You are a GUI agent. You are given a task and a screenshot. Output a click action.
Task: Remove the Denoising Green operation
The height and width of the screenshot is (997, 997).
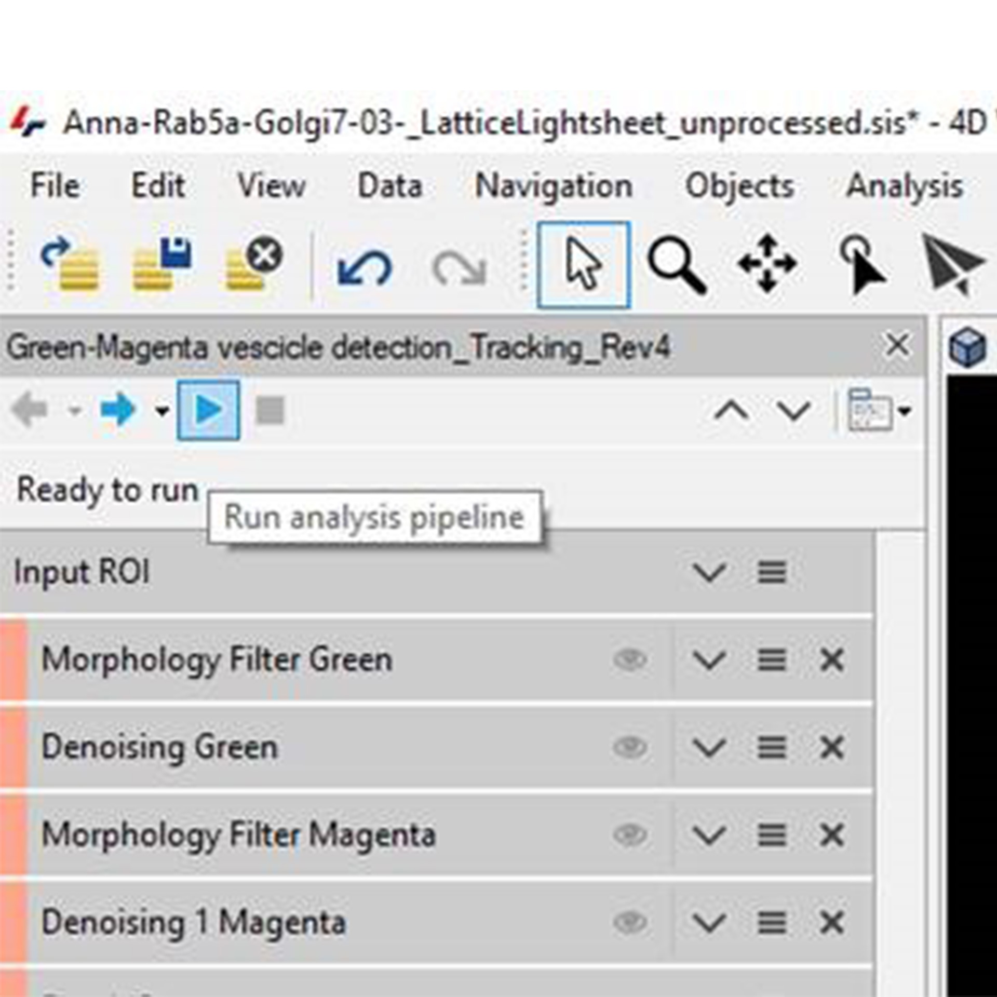point(832,748)
